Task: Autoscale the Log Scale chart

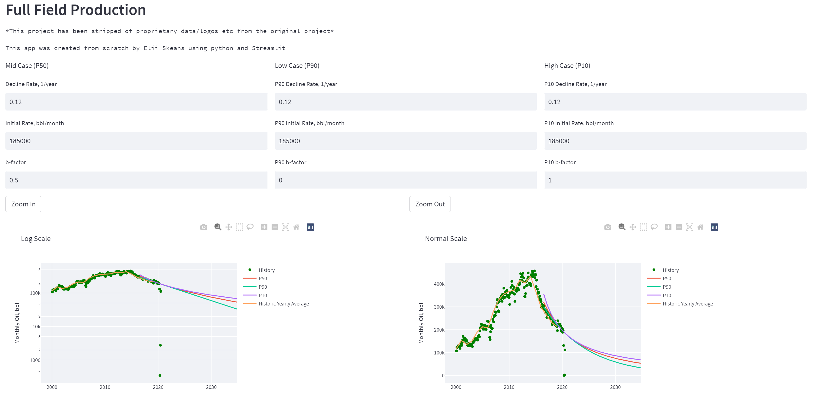Action: (285, 227)
